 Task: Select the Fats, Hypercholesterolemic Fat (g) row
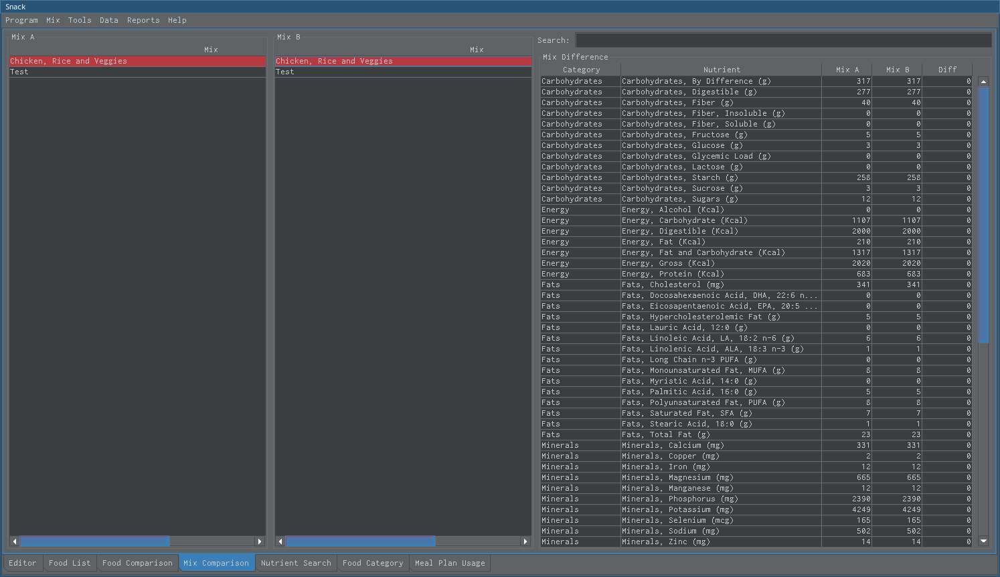coord(756,317)
